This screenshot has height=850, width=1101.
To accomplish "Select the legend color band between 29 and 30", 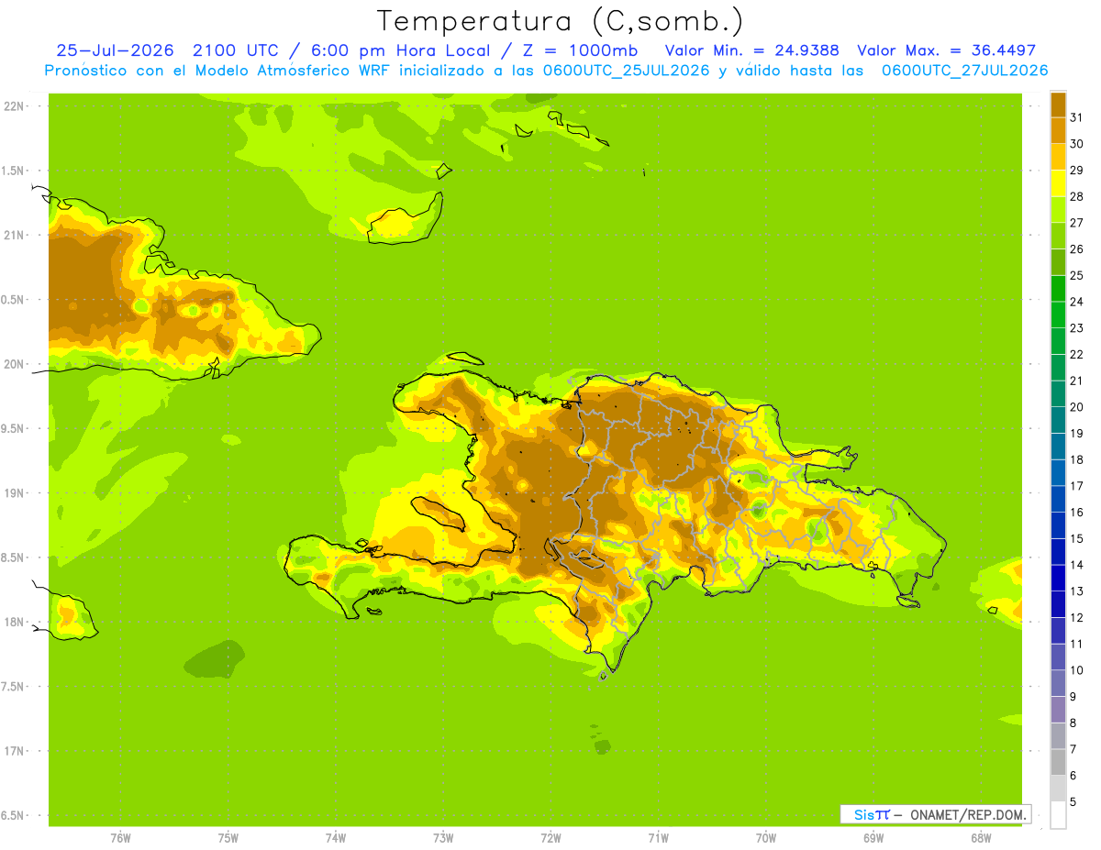I will [1058, 157].
